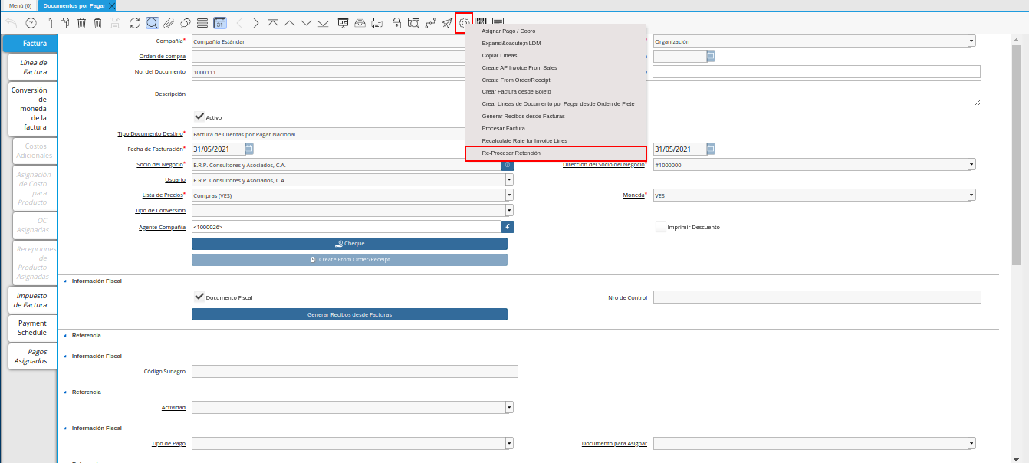
Task: Open the Fecha de Facturación calendar picker
Action: [x=249, y=149]
